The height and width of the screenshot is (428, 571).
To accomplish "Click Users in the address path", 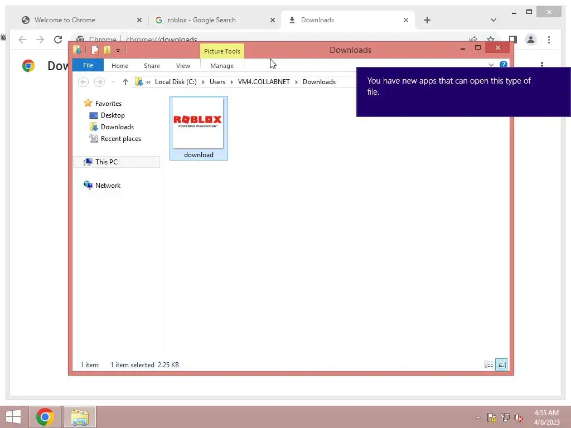I will coord(217,82).
